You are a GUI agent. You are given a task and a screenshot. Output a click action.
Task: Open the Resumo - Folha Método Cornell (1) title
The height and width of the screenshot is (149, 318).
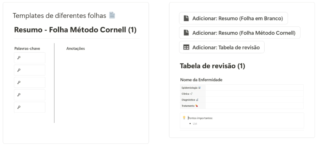[75, 30]
